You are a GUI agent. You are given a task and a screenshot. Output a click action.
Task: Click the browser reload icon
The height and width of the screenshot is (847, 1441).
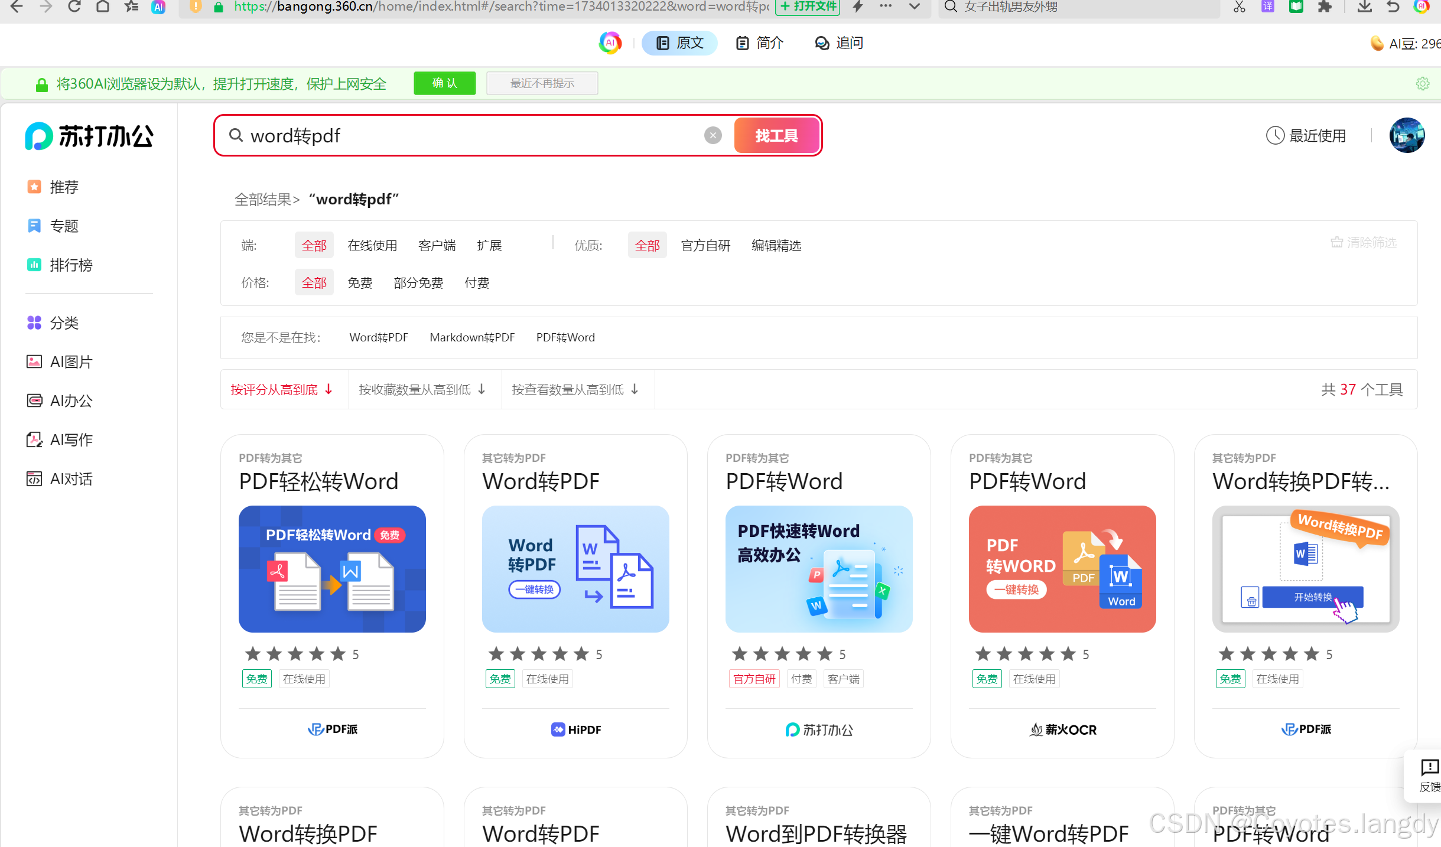click(74, 7)
